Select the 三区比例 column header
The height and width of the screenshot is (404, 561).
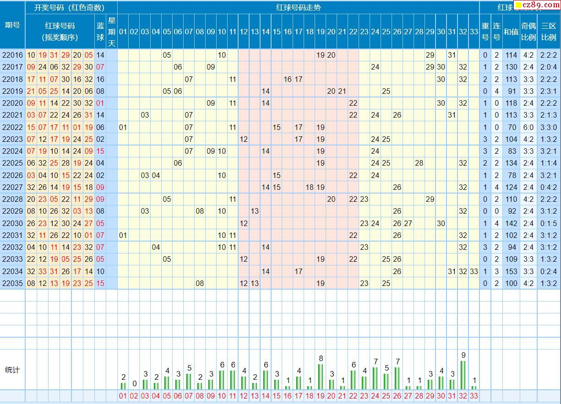549,31
